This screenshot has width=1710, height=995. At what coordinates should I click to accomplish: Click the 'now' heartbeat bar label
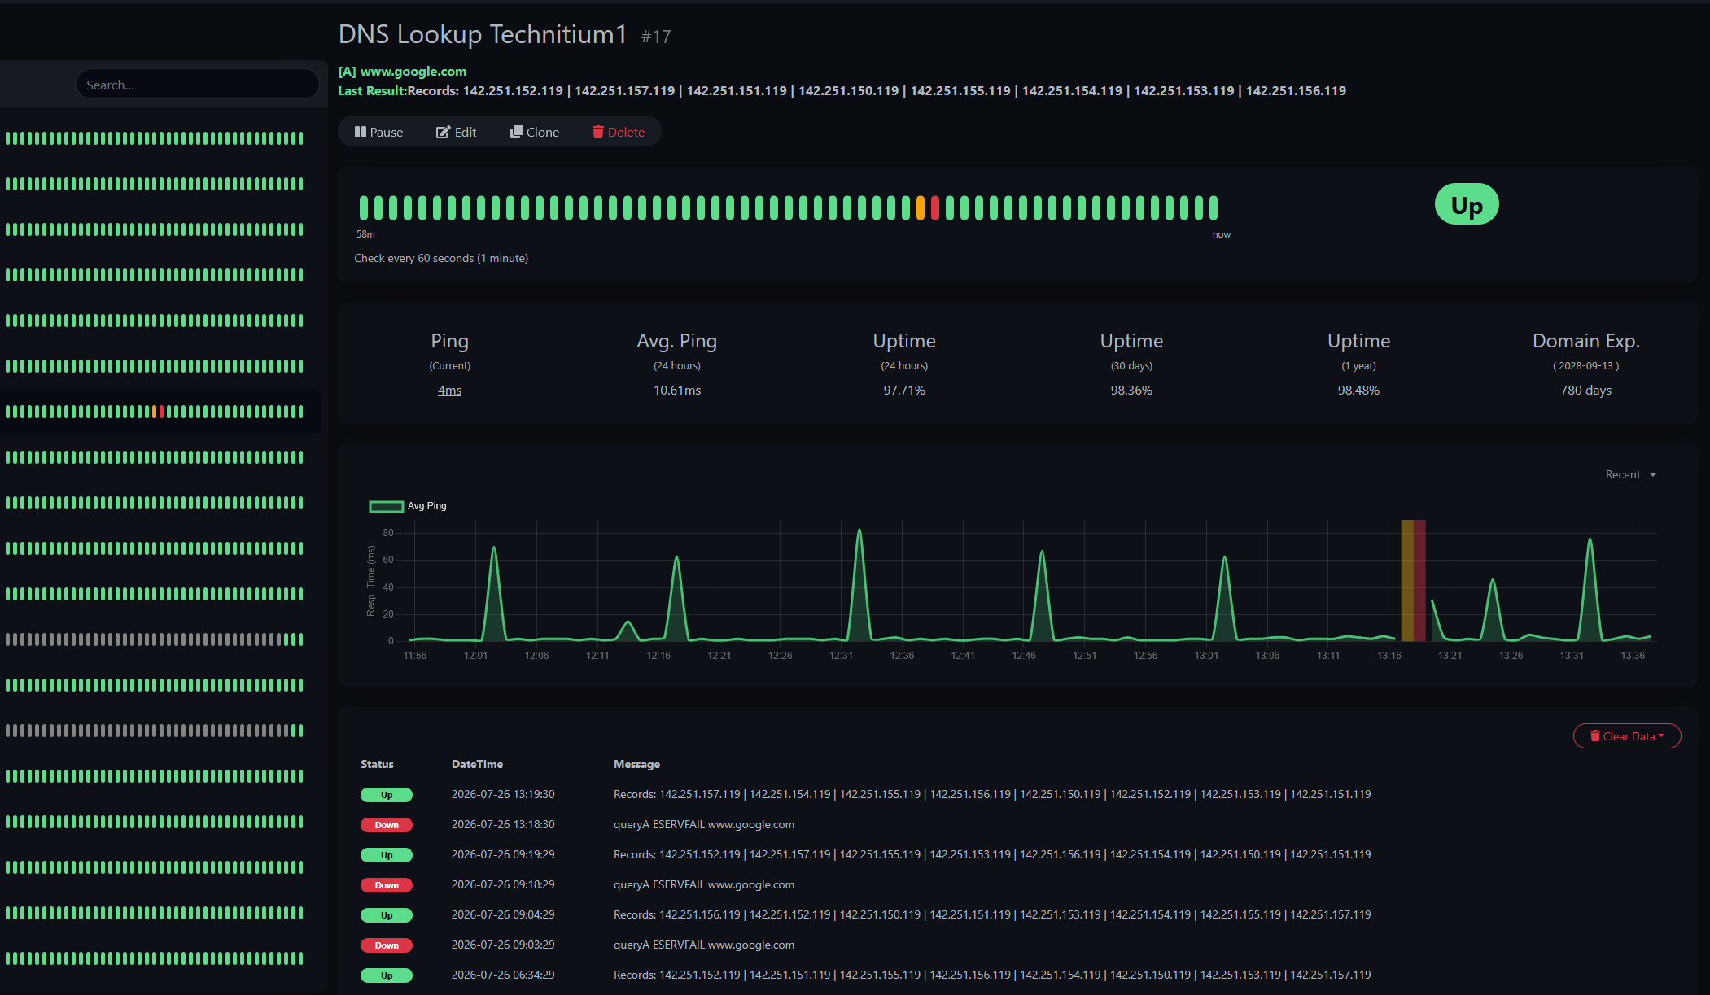1222,234
